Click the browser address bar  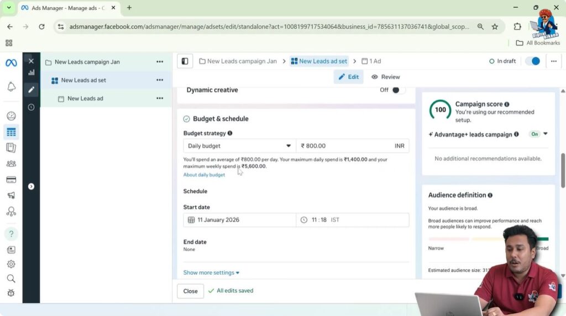tap(269, 26)
